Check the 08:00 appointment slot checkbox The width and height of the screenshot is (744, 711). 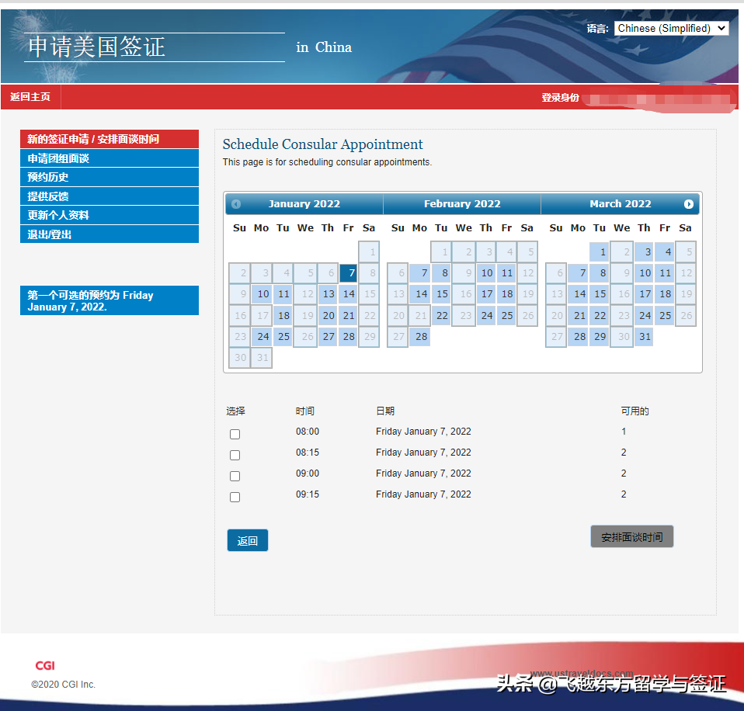pos(235,434)
